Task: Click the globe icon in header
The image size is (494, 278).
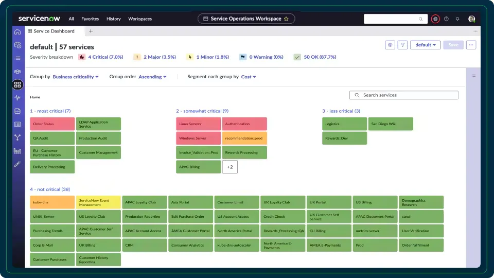Action: 435,19
